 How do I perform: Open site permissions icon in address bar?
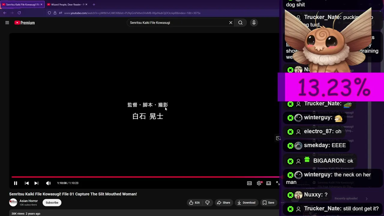coord(61,13)
